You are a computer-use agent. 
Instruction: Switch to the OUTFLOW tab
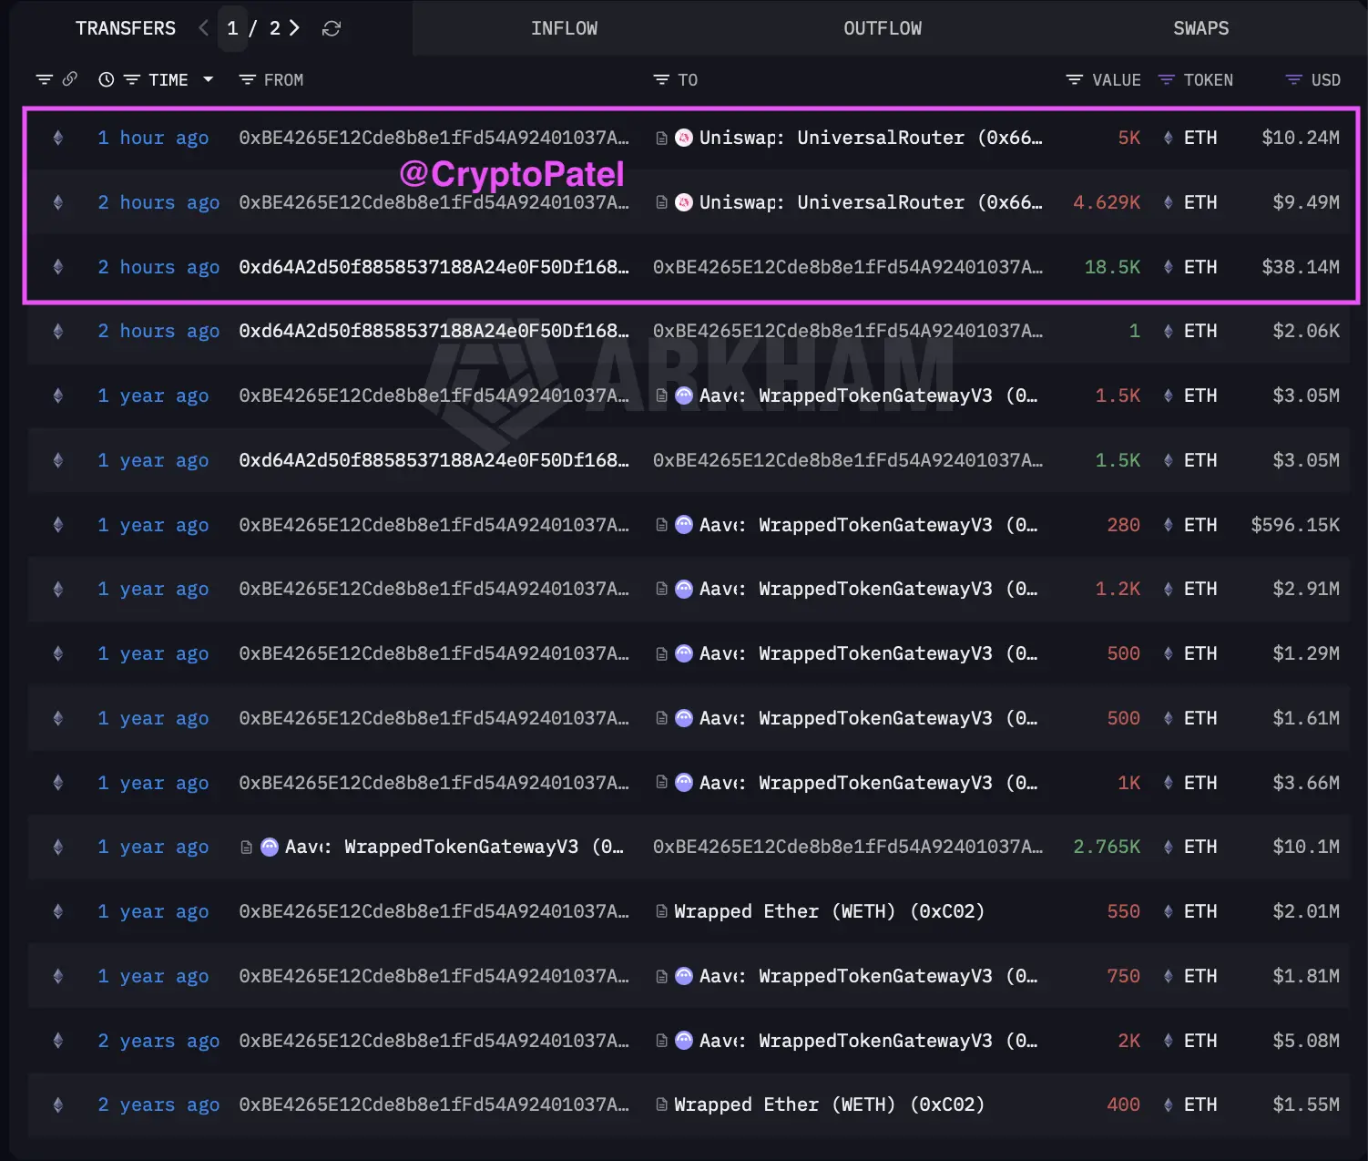click(x=882, y=28)
